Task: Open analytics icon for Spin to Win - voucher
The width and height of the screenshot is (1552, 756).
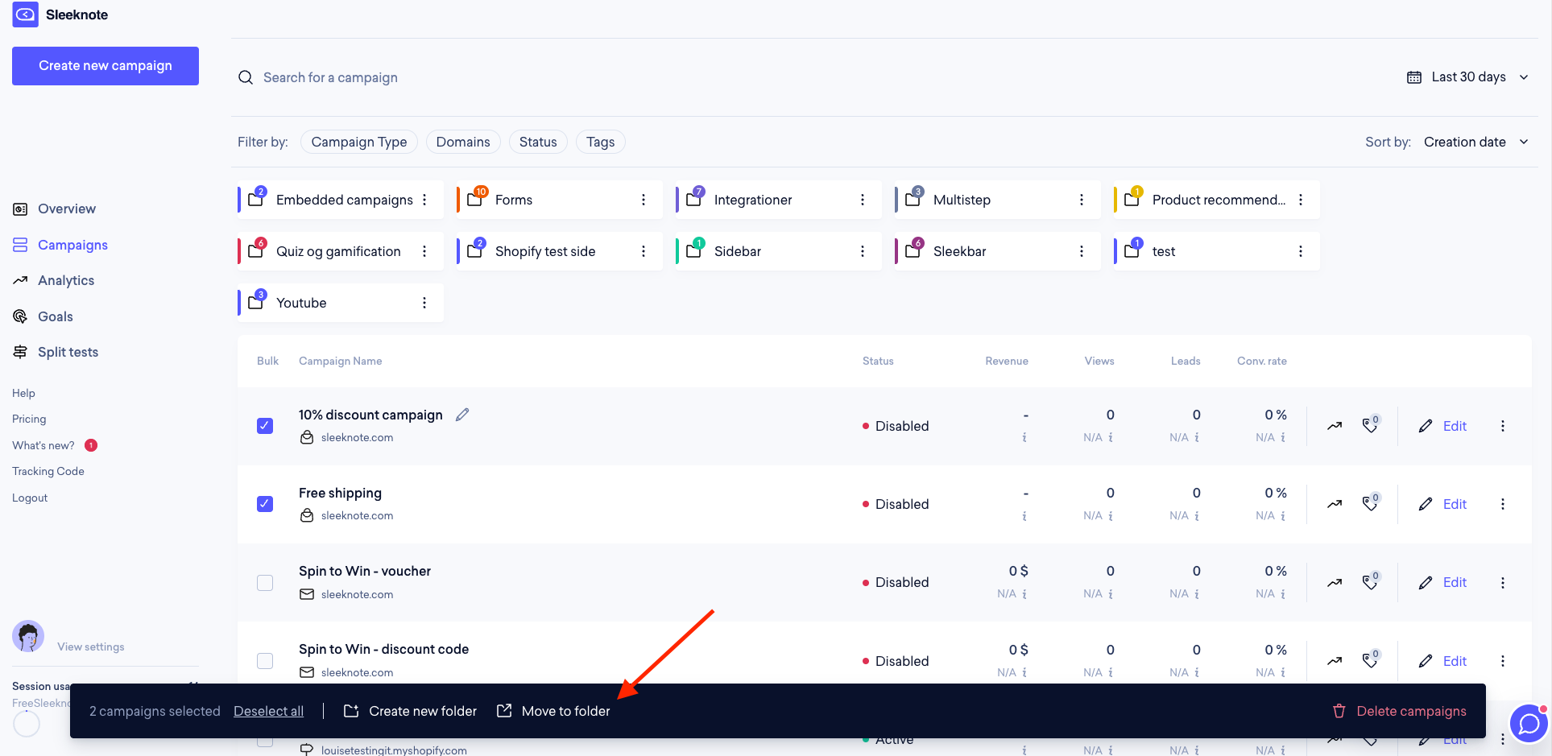Action: pyautogui.click(x=1335, y=582)
